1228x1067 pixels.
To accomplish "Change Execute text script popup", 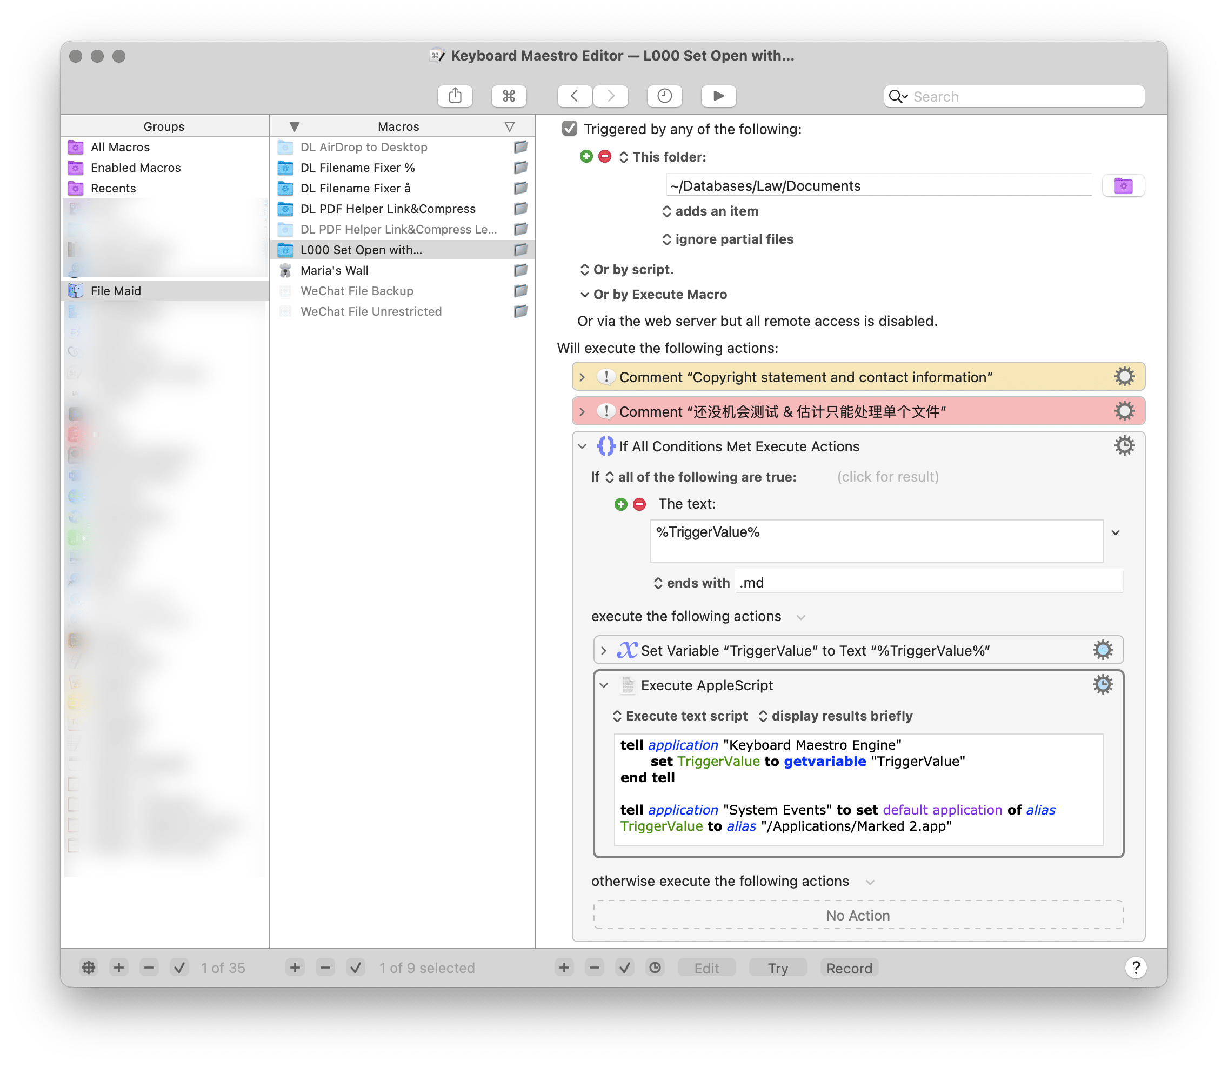I will 680,716.
